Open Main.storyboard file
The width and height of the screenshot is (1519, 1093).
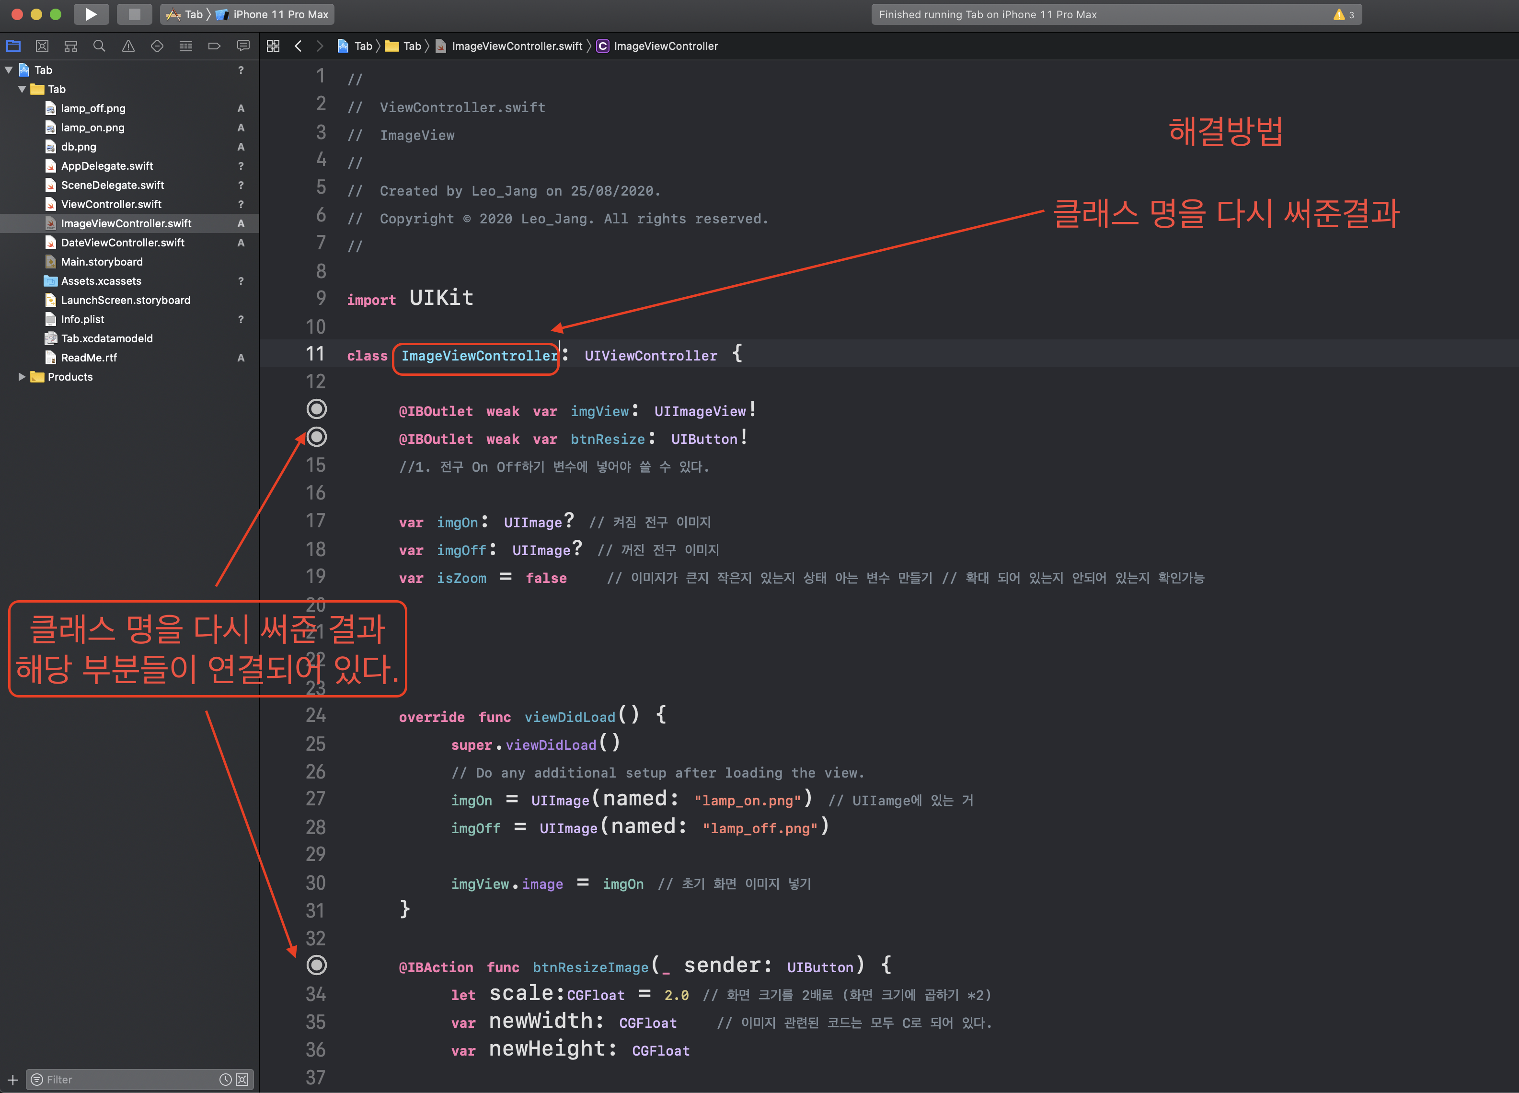click(x=102, y=261)
